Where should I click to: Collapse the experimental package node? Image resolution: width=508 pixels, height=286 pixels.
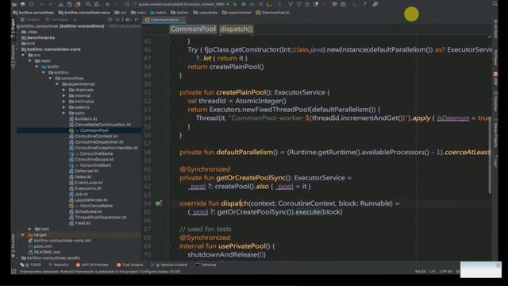point(57,84)
